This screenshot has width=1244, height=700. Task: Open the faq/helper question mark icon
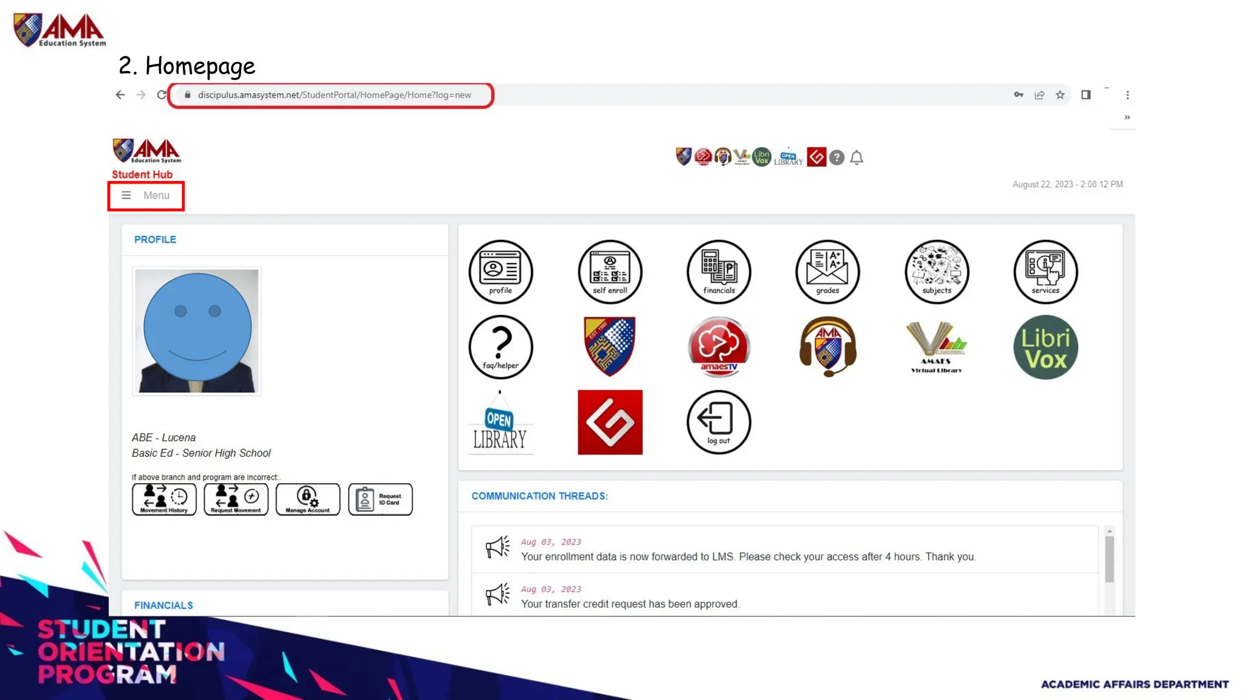coord(501,347)
